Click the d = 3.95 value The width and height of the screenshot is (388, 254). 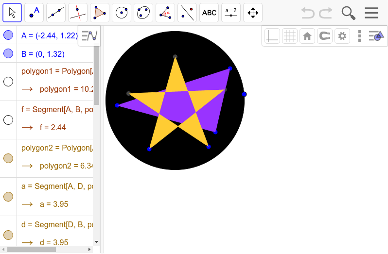coord(54,242)
